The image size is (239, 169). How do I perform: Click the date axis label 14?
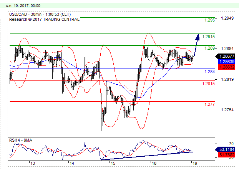72,163
